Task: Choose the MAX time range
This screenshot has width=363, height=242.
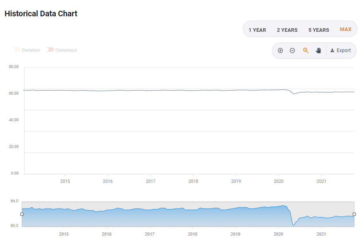Action: 345,29
